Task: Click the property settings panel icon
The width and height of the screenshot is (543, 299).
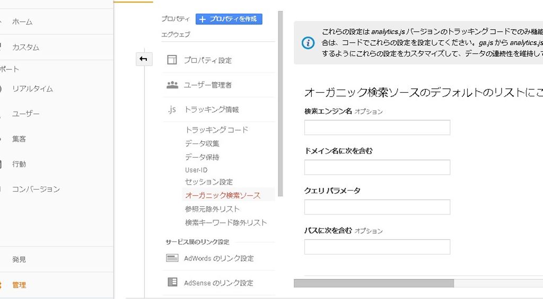Action: point(172,60)
